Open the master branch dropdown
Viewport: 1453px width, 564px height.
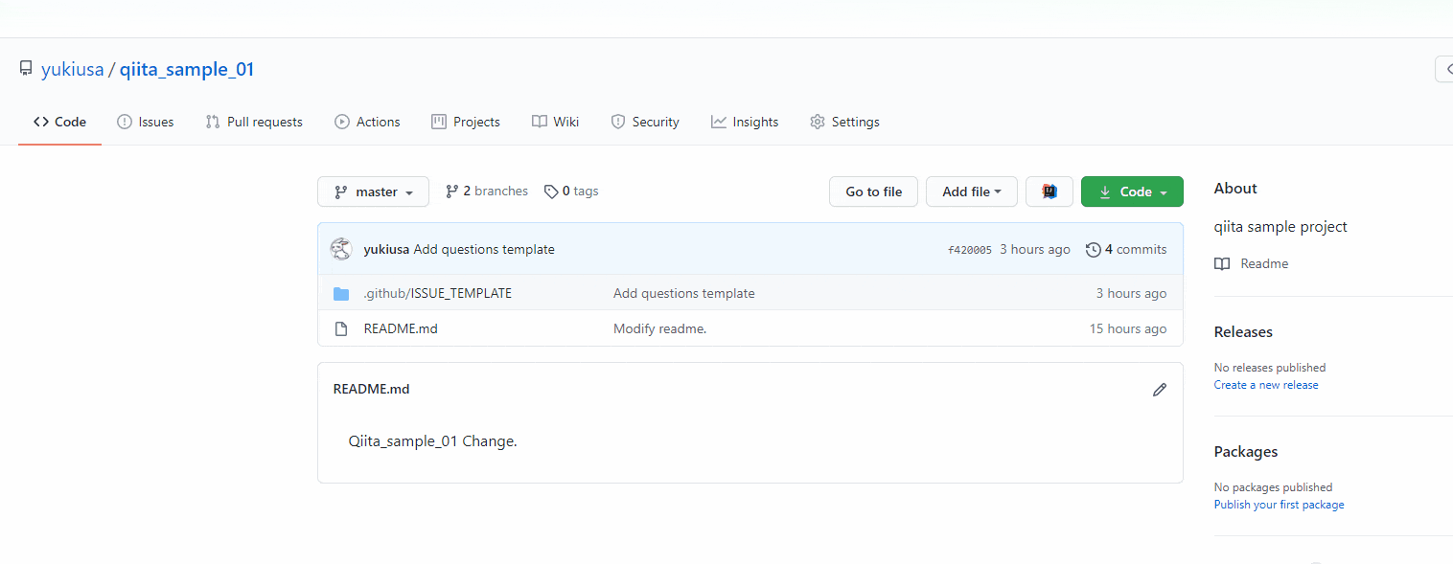(x=373, y=191)
